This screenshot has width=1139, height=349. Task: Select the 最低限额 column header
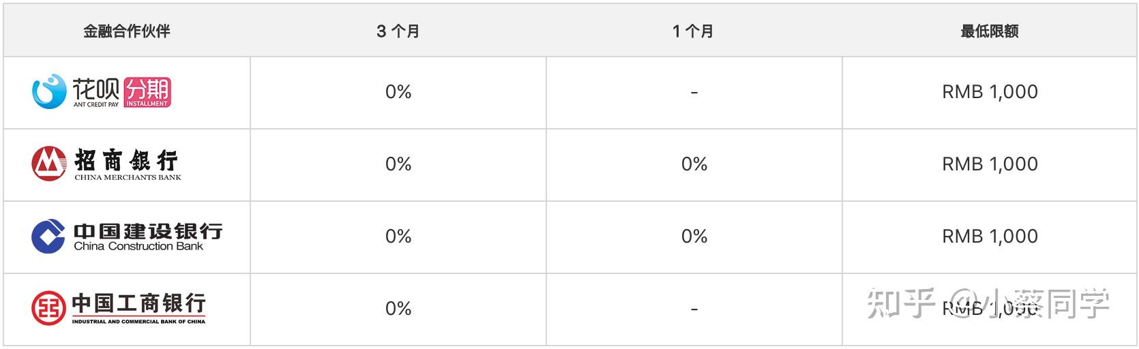point(990,31)
